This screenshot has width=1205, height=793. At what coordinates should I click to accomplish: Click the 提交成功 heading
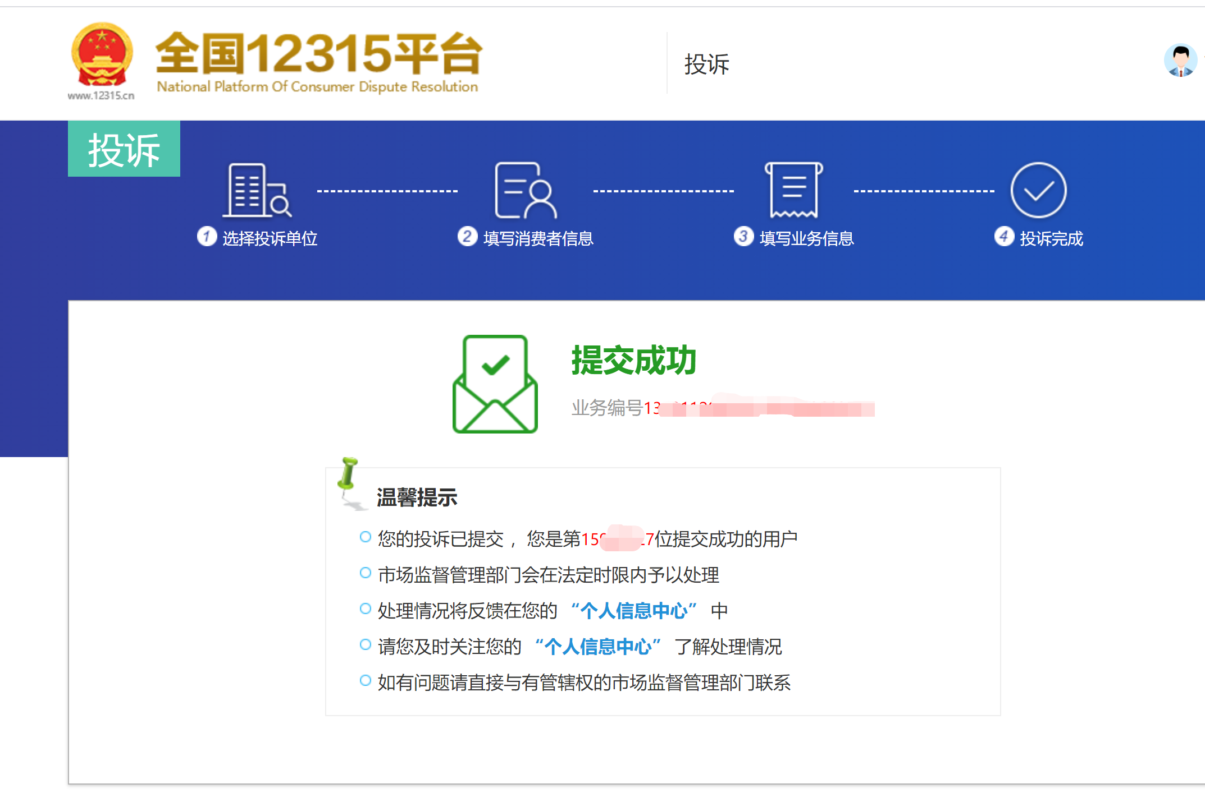[633, 360]
